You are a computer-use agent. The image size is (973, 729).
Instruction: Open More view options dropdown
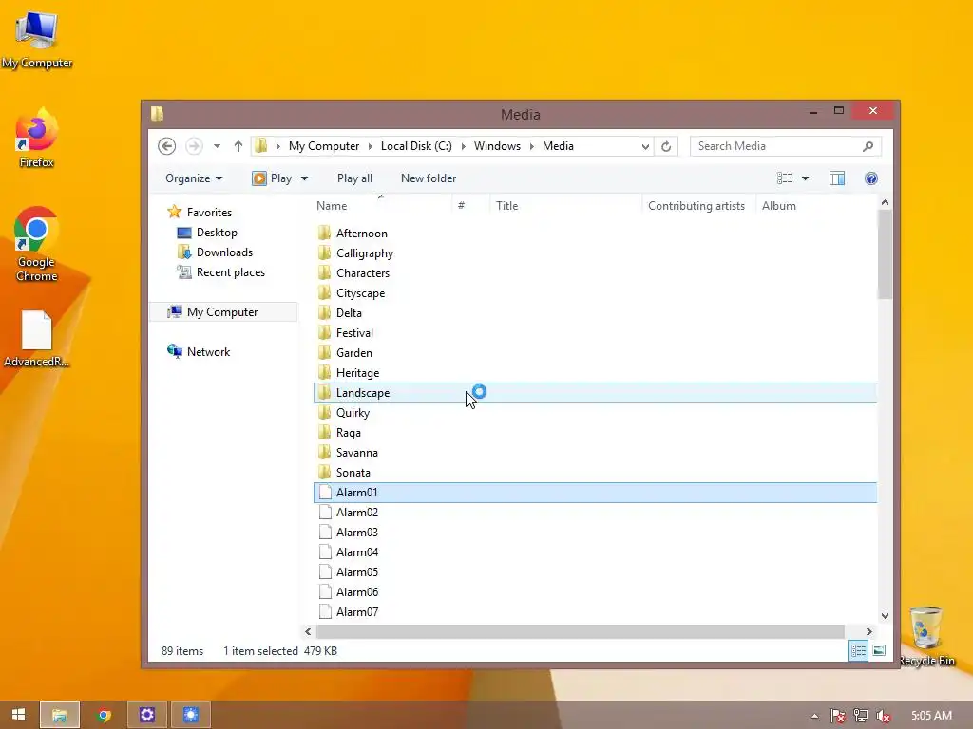(805, 178)
